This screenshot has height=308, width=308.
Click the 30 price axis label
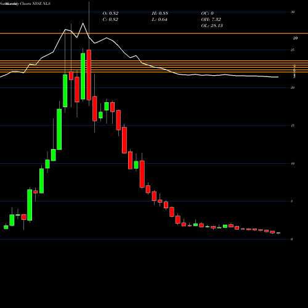tap(293, 12)
